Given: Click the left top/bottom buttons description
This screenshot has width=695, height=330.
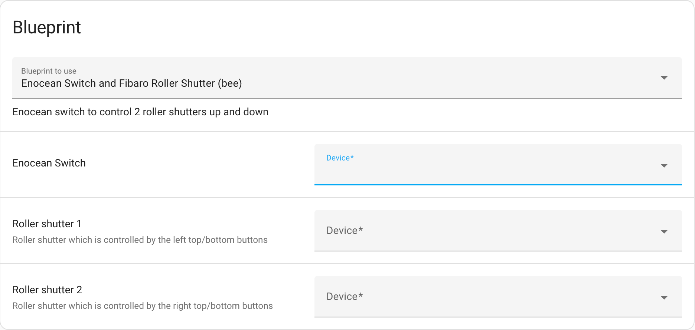Looking at the screenshot, I should 140,240.
